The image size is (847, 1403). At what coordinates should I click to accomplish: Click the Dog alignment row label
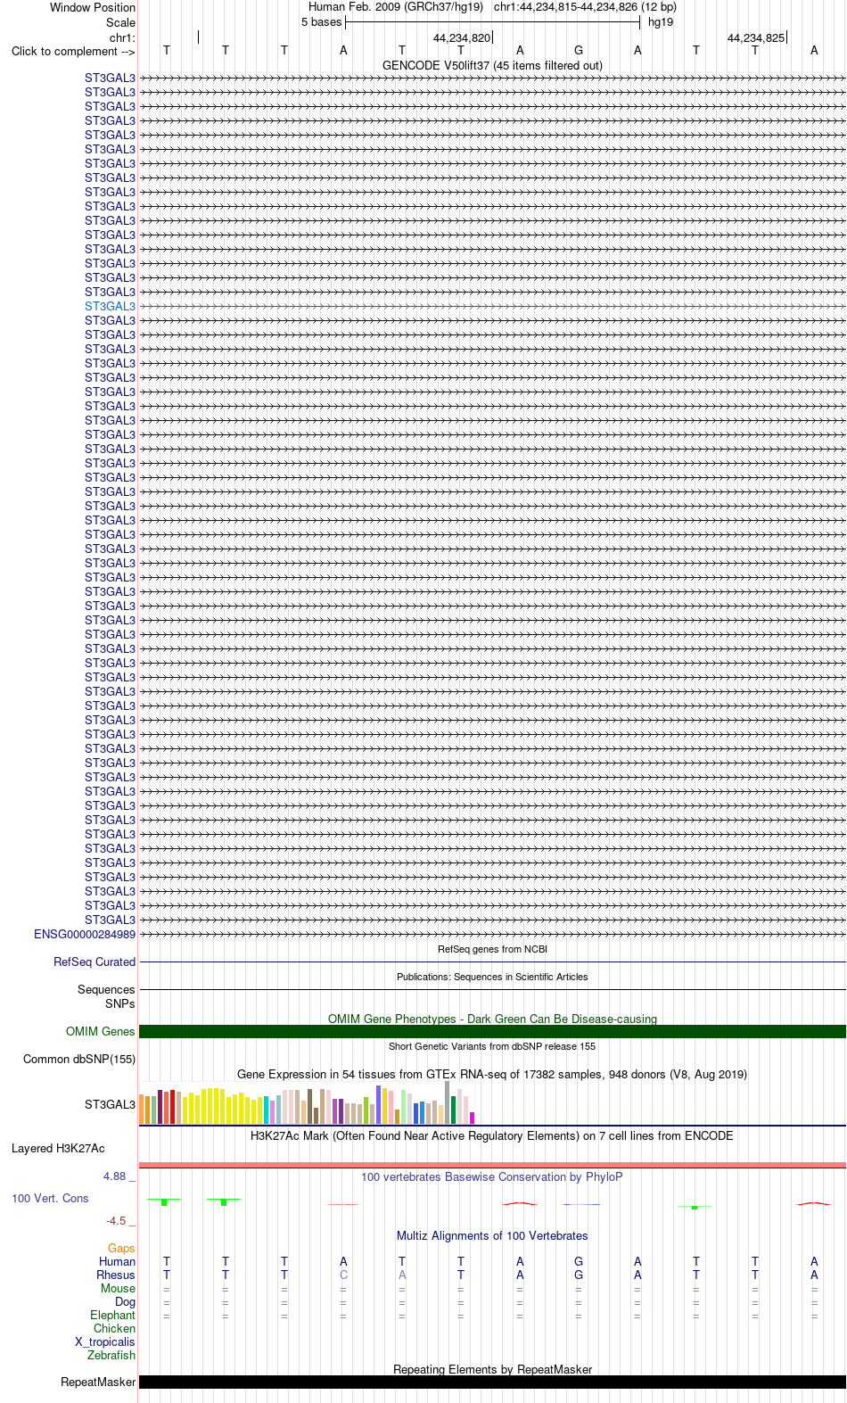(125, 1301)
